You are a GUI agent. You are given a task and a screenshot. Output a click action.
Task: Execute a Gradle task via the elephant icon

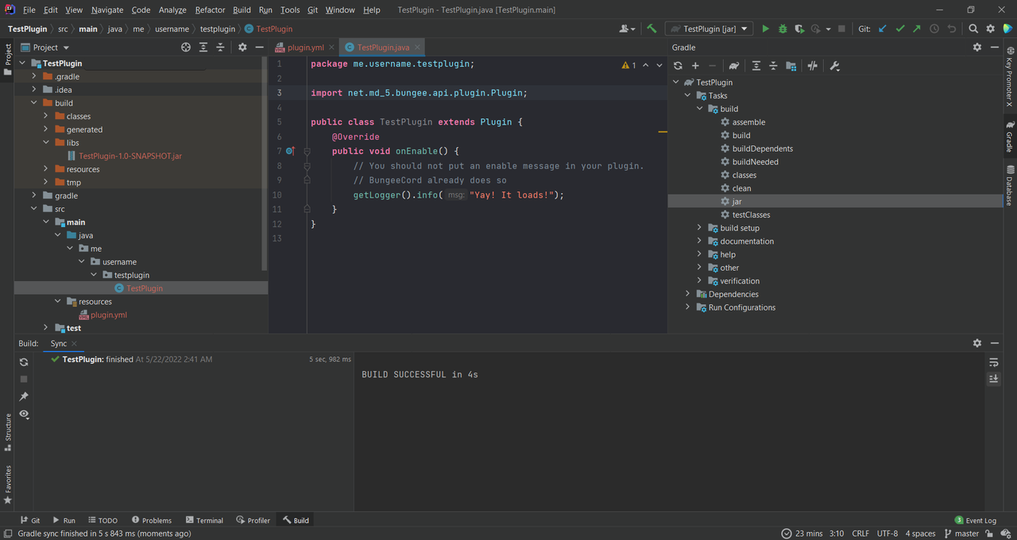click(733, 65)
